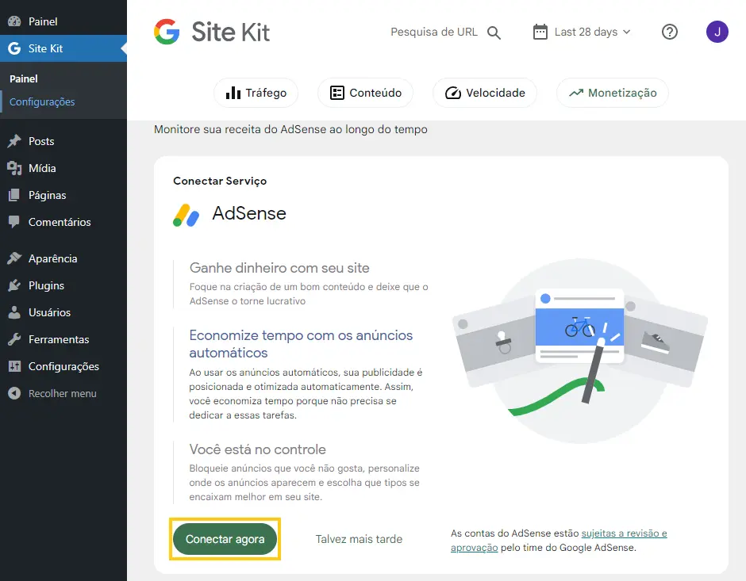
Task: Click the Páginas pages icon
Action: tap(14, 195)
